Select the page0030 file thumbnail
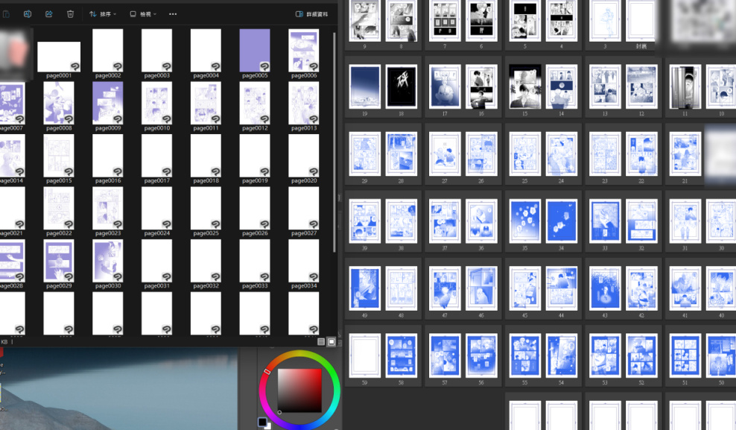The width and height of the screenshot is (736, 430). pyautogui.click(x=108, y=261)
